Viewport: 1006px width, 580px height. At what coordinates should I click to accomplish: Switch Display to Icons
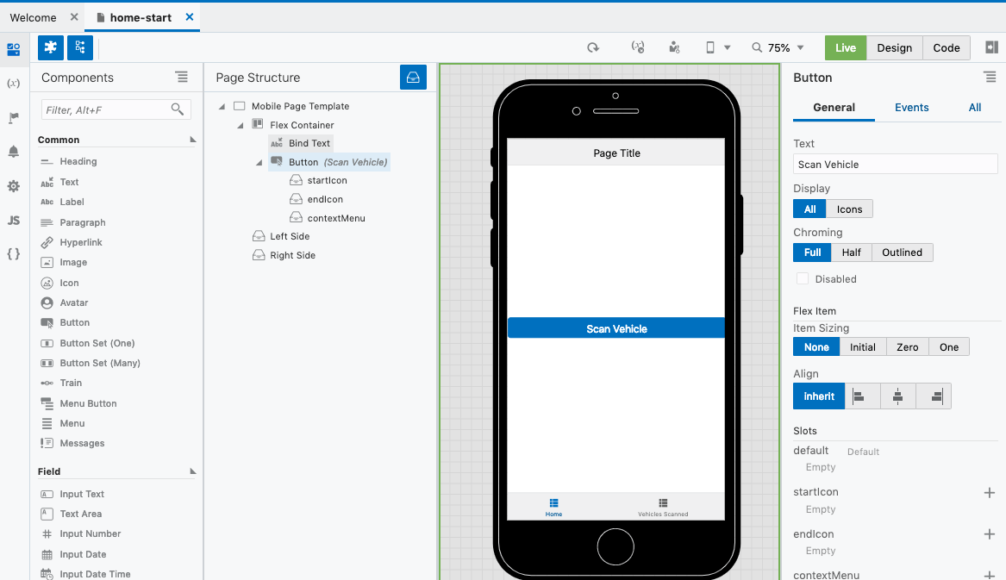coord(849,209)
